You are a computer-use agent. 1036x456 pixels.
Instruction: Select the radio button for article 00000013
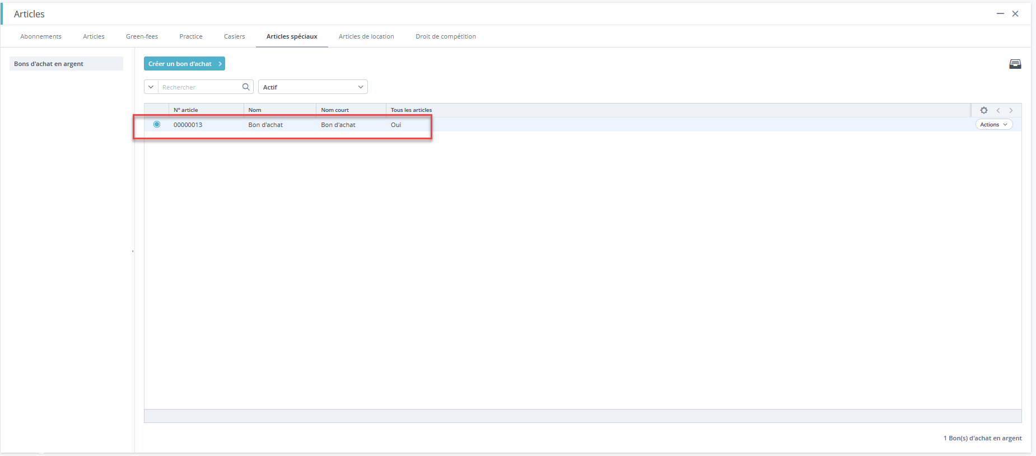157,124
